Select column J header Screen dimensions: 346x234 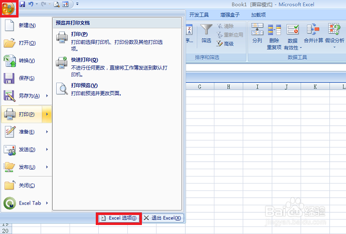[286, 86]
